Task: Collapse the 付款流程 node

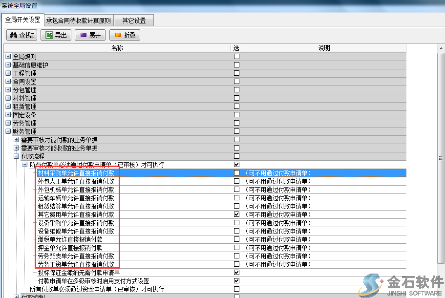Action: 16,156
